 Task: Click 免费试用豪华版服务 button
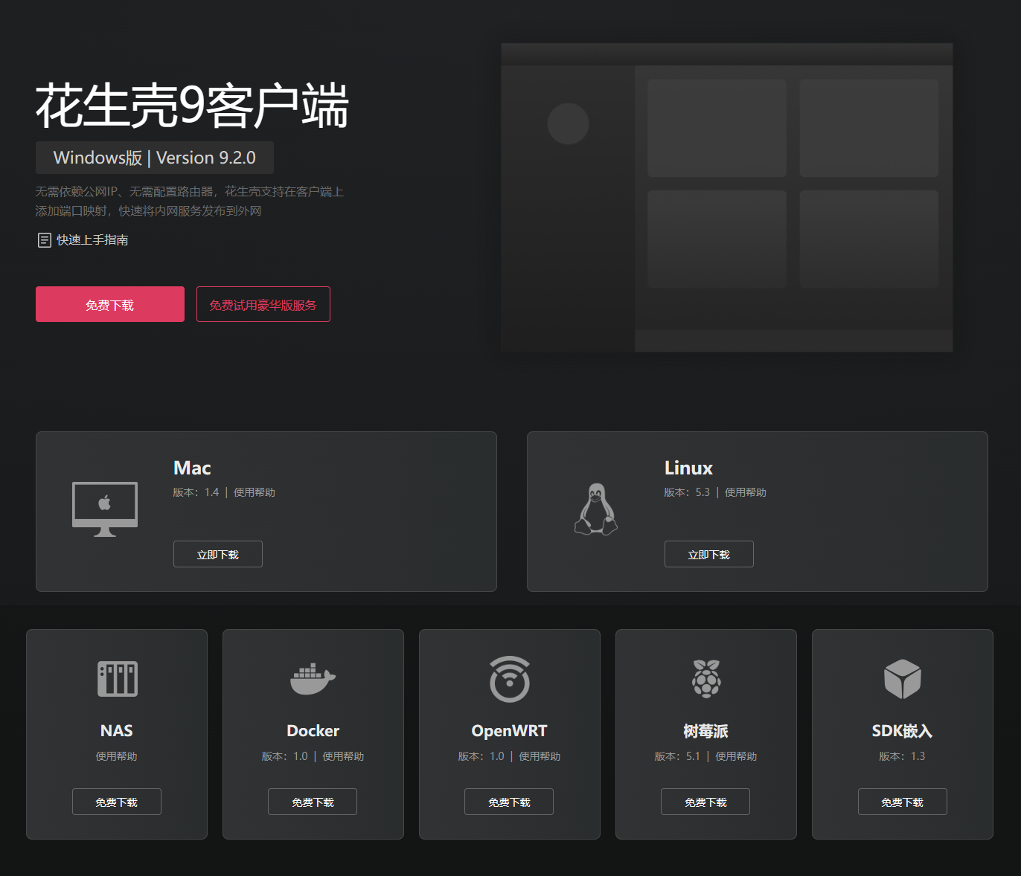[x=263, y=304]
